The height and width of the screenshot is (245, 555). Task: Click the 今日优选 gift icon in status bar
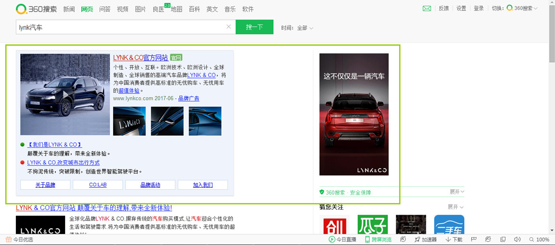(9, 239)
